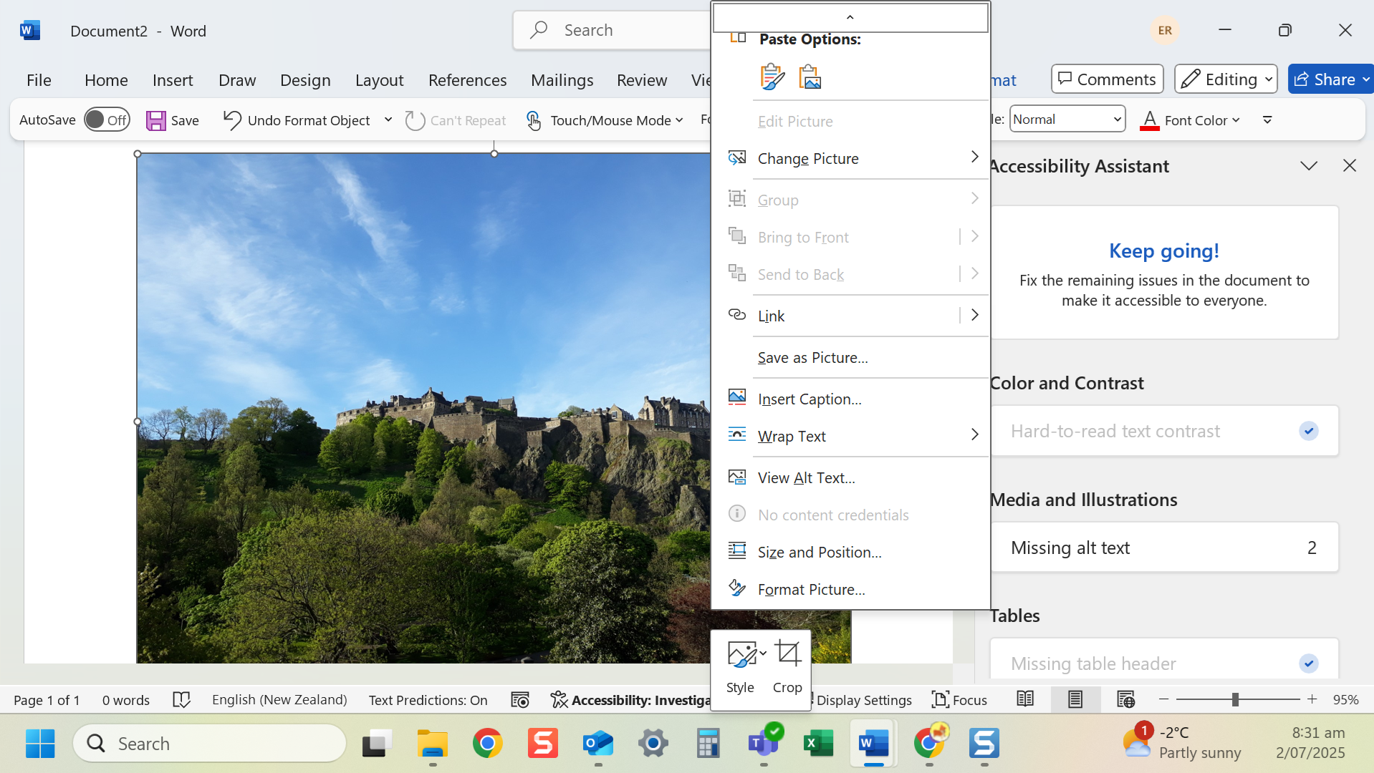This screenshot has width=1374, height=773.
Task: Click the Save disk icon
Action: point(155,120)
